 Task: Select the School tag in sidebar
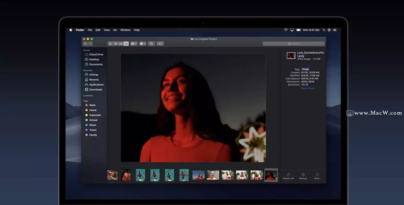click(91, 120)
